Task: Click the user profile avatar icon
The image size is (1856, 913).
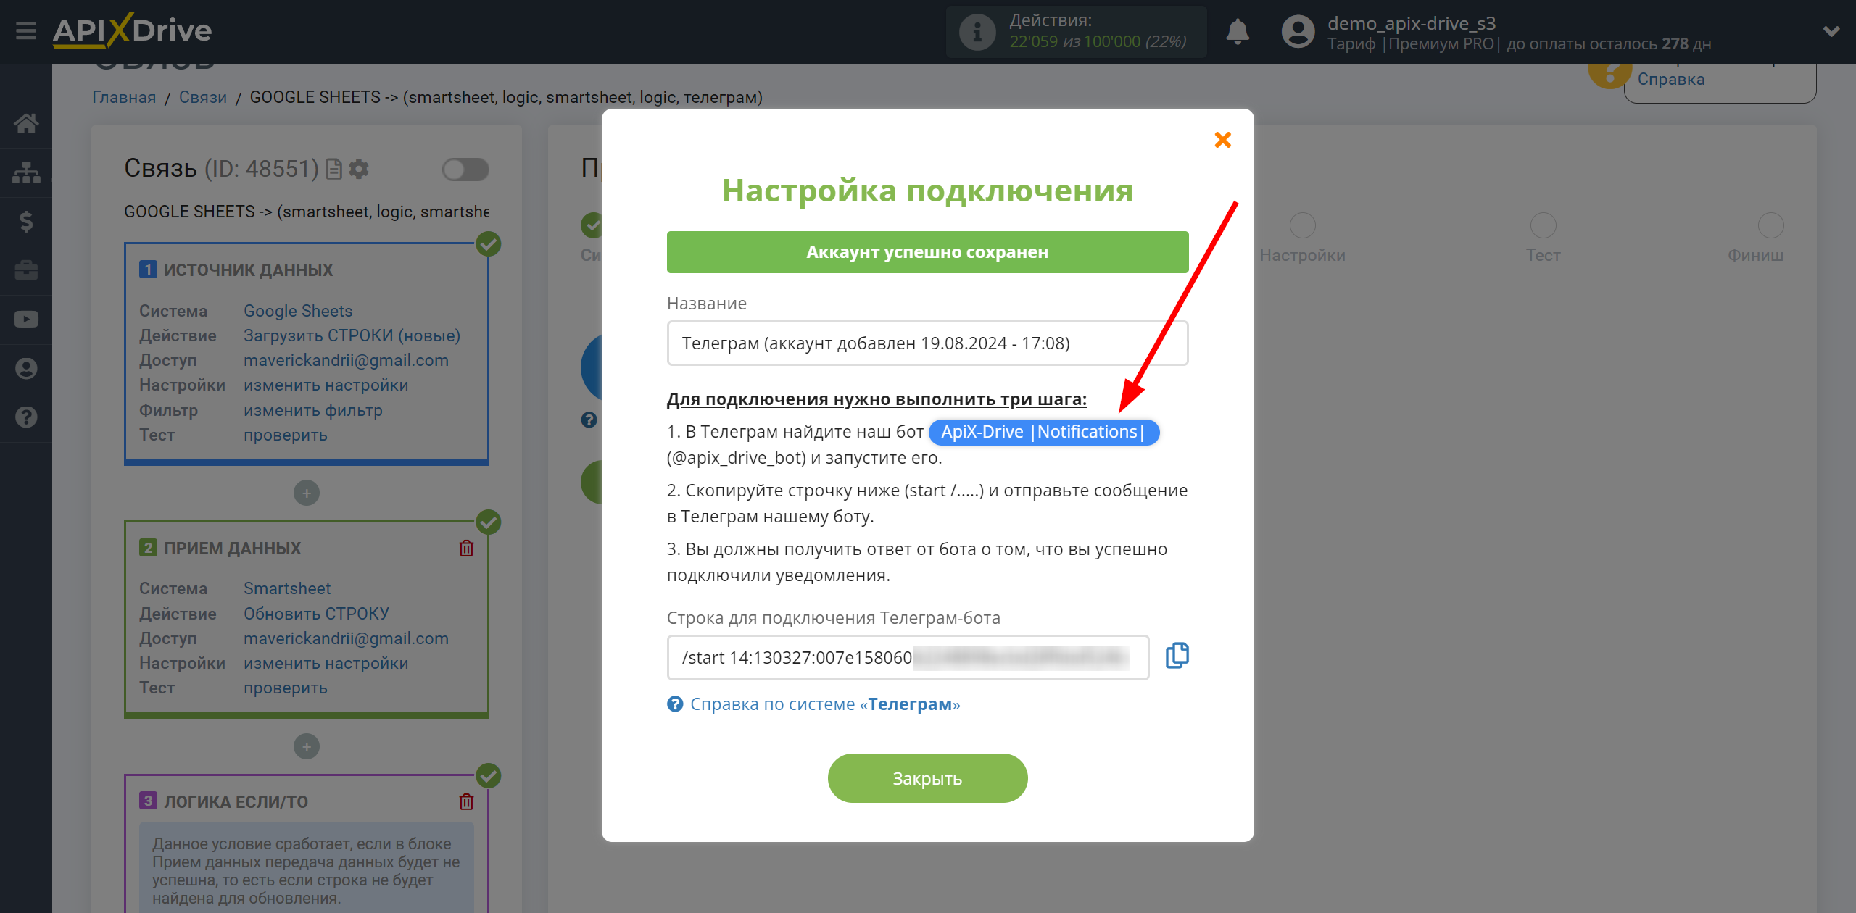Action: coord(1298,32)
